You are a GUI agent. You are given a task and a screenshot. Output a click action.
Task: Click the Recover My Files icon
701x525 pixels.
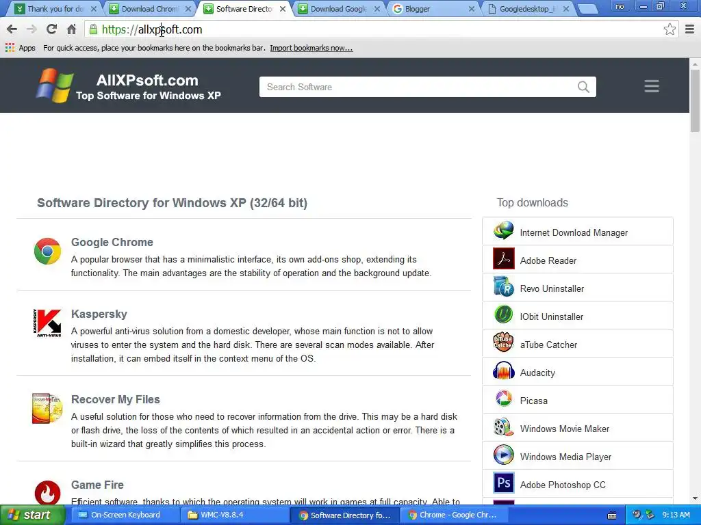pos(47,408)
